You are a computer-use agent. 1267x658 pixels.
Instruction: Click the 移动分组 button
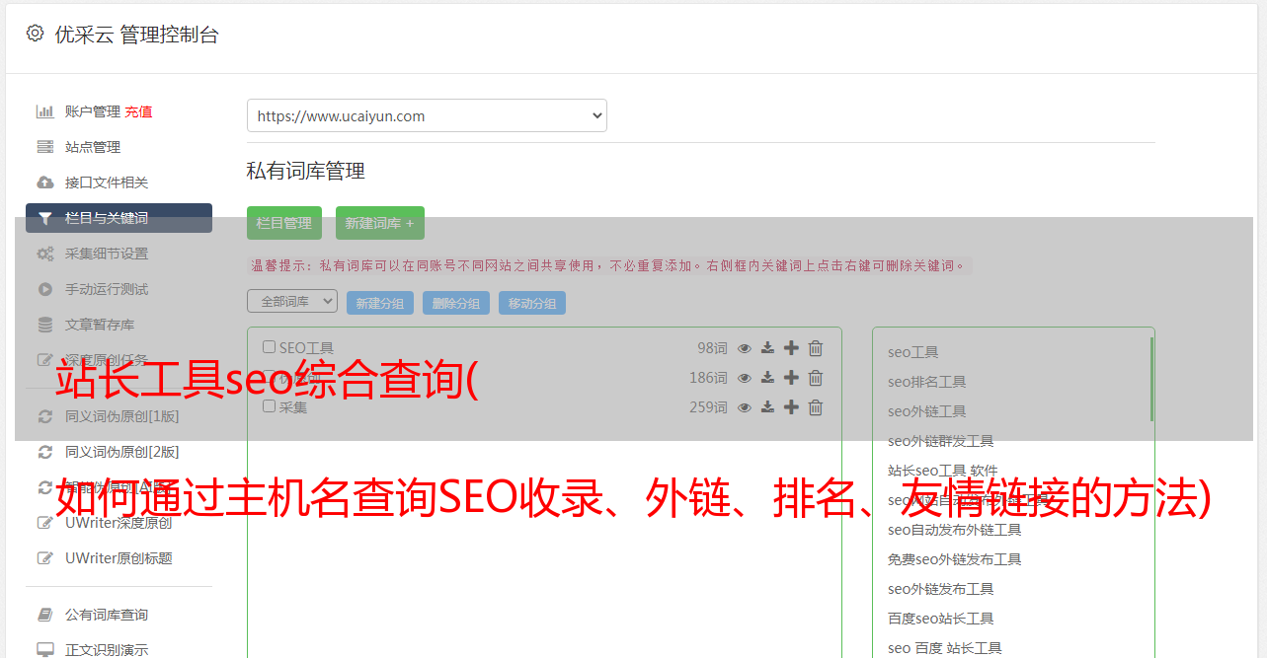[532, 303]
